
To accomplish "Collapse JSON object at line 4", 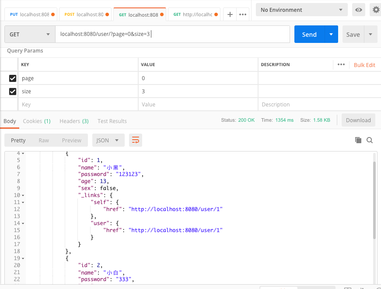I will pyautogui.click(x=23, y=154).
